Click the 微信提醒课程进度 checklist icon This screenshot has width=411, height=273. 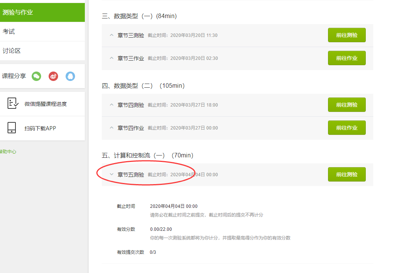(13, 104)
